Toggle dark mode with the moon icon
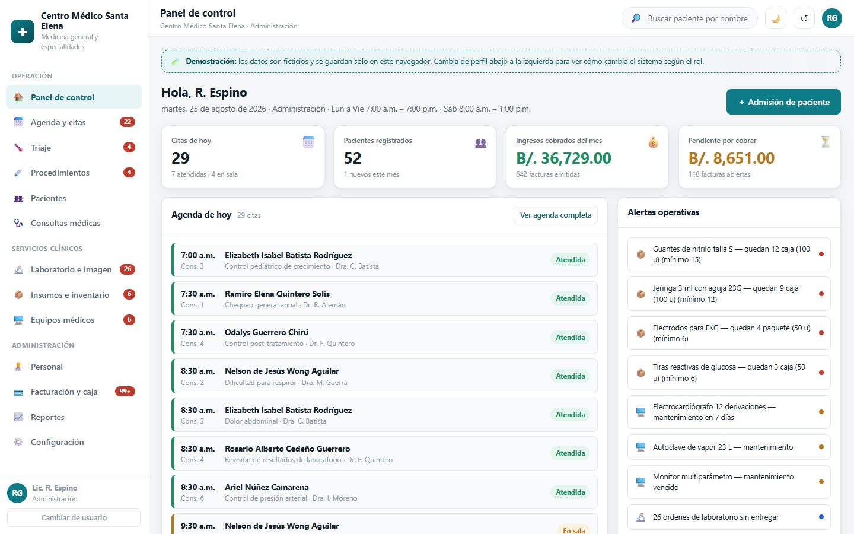 776,18
